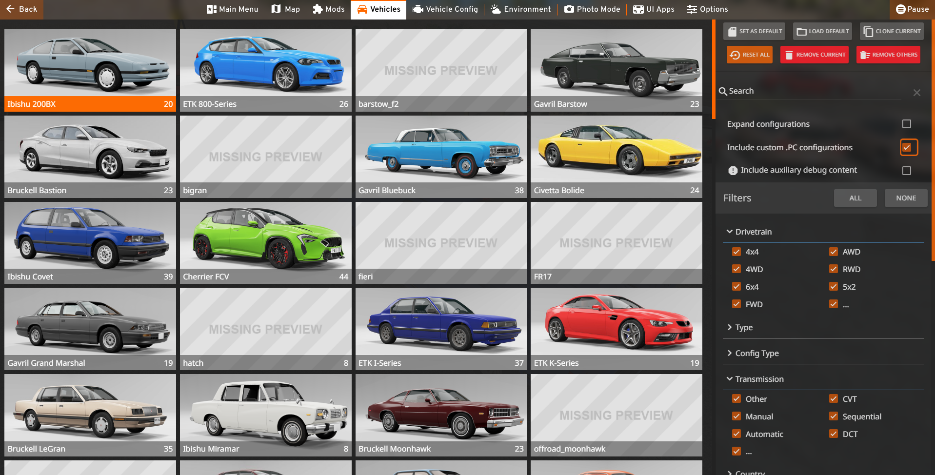The width and height of the screenshot is (935, 475).
Task: Select the ETK K-Series vehicle
Action: (x=617, y=329)
